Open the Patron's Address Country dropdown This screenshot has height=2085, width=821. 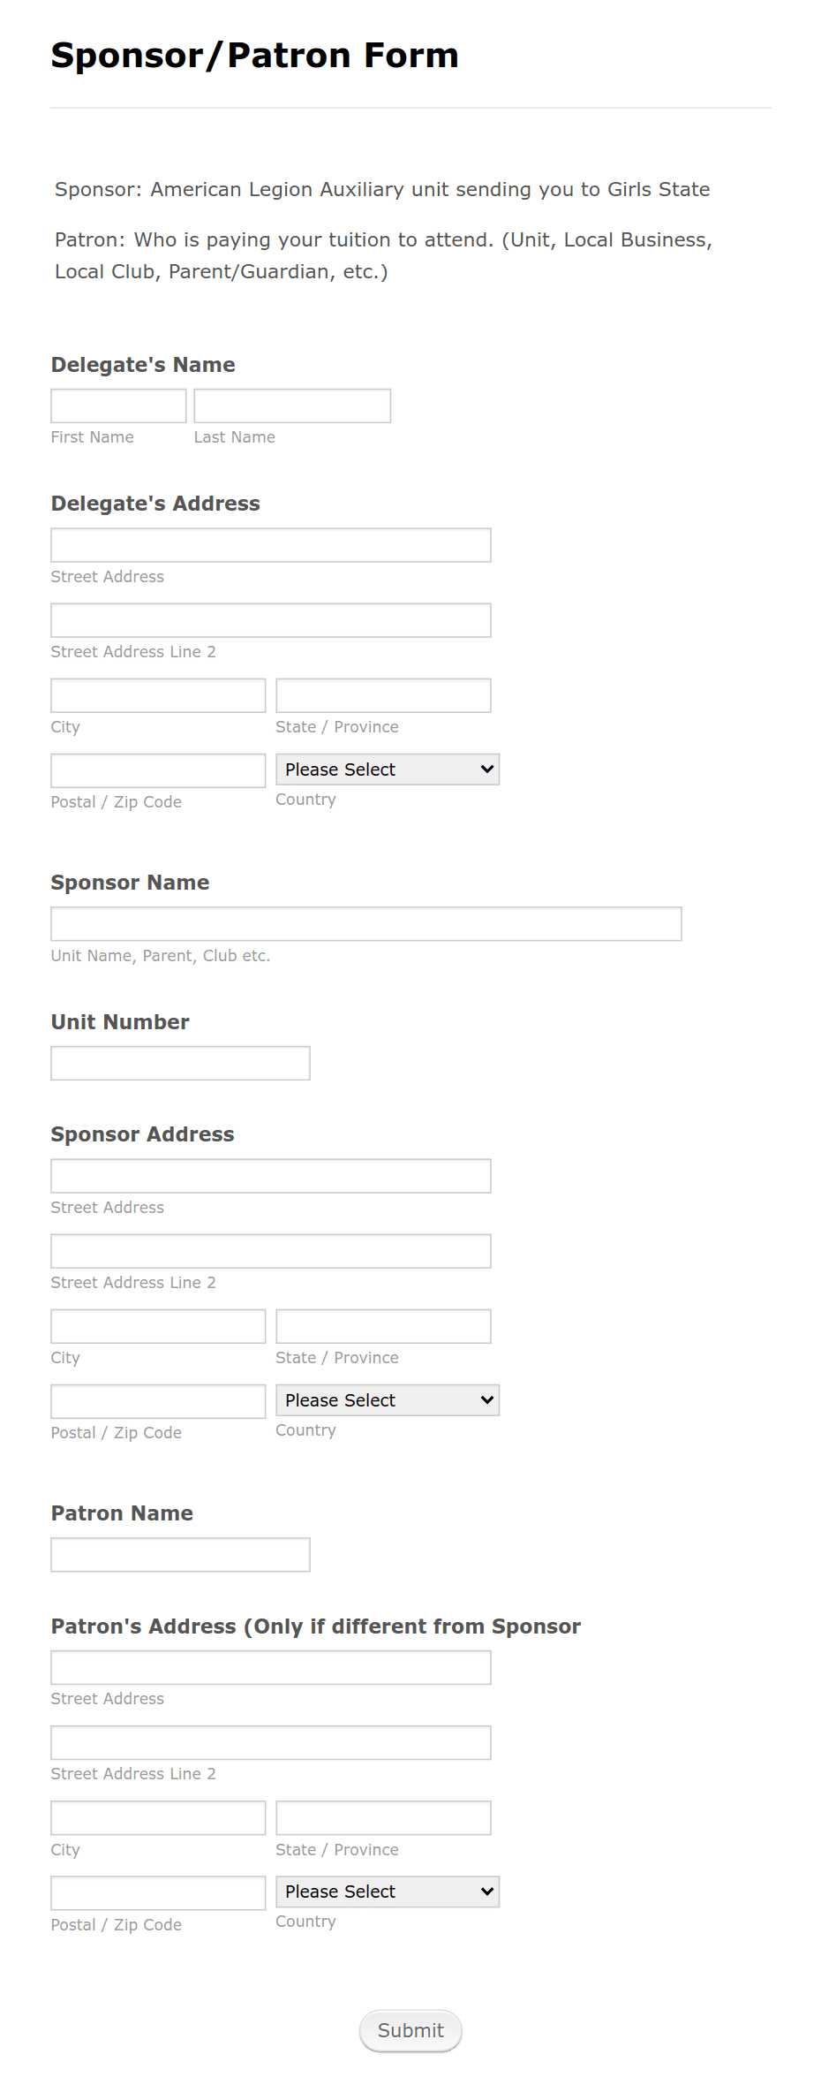388,1892
